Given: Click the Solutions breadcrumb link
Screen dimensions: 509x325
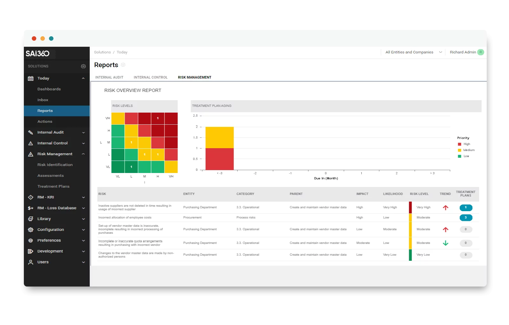Looking at the screenshot, I should pos(102,52).
